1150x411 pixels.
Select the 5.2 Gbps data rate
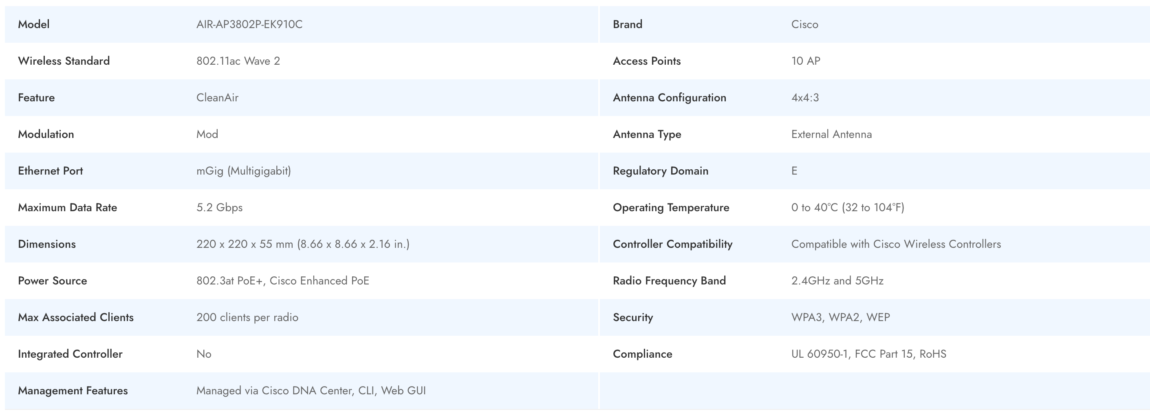tap(219, 207)
